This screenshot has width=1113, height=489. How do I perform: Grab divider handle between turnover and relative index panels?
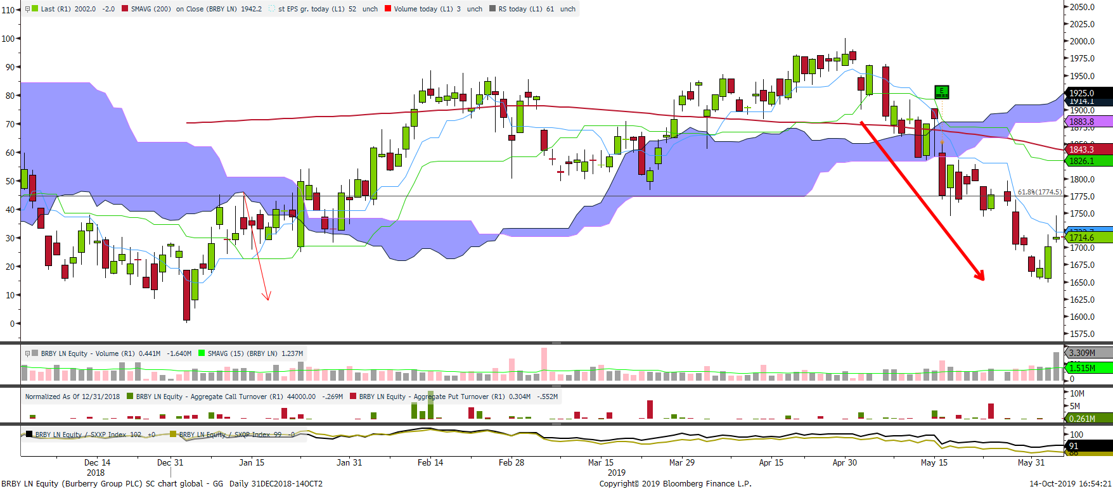[556, 424]
